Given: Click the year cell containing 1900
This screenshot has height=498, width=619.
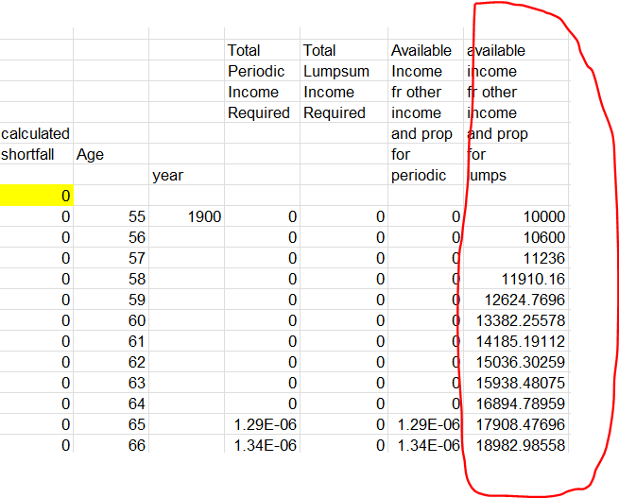Looking at the screenshot, I should pos(186,216).
